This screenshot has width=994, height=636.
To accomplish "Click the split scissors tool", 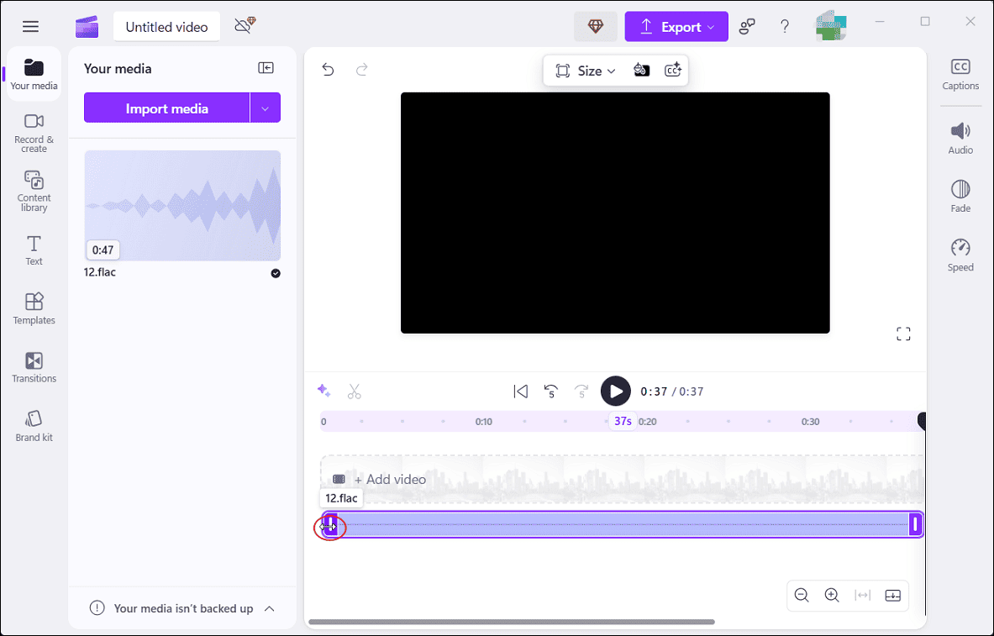I will [355, 392].
